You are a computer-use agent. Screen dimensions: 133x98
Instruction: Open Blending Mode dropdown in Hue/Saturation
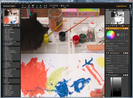tap(121, 68)
